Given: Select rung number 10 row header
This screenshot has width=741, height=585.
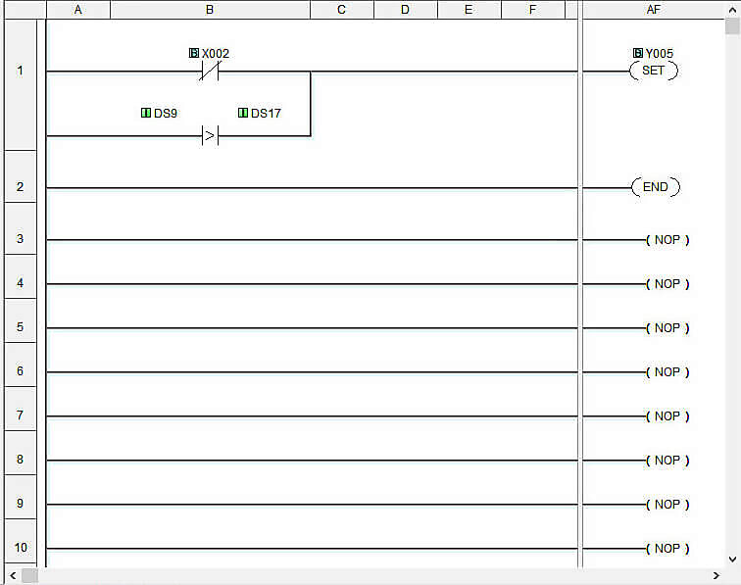Looking at the screenshot, I should (x=21, y=542).
